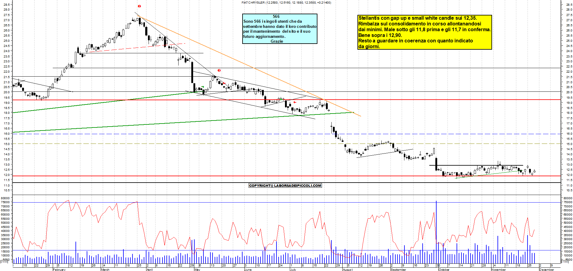
Task: Select the 'July' label on the time axis
Action: pyautogui.click(x=293, y=269)
